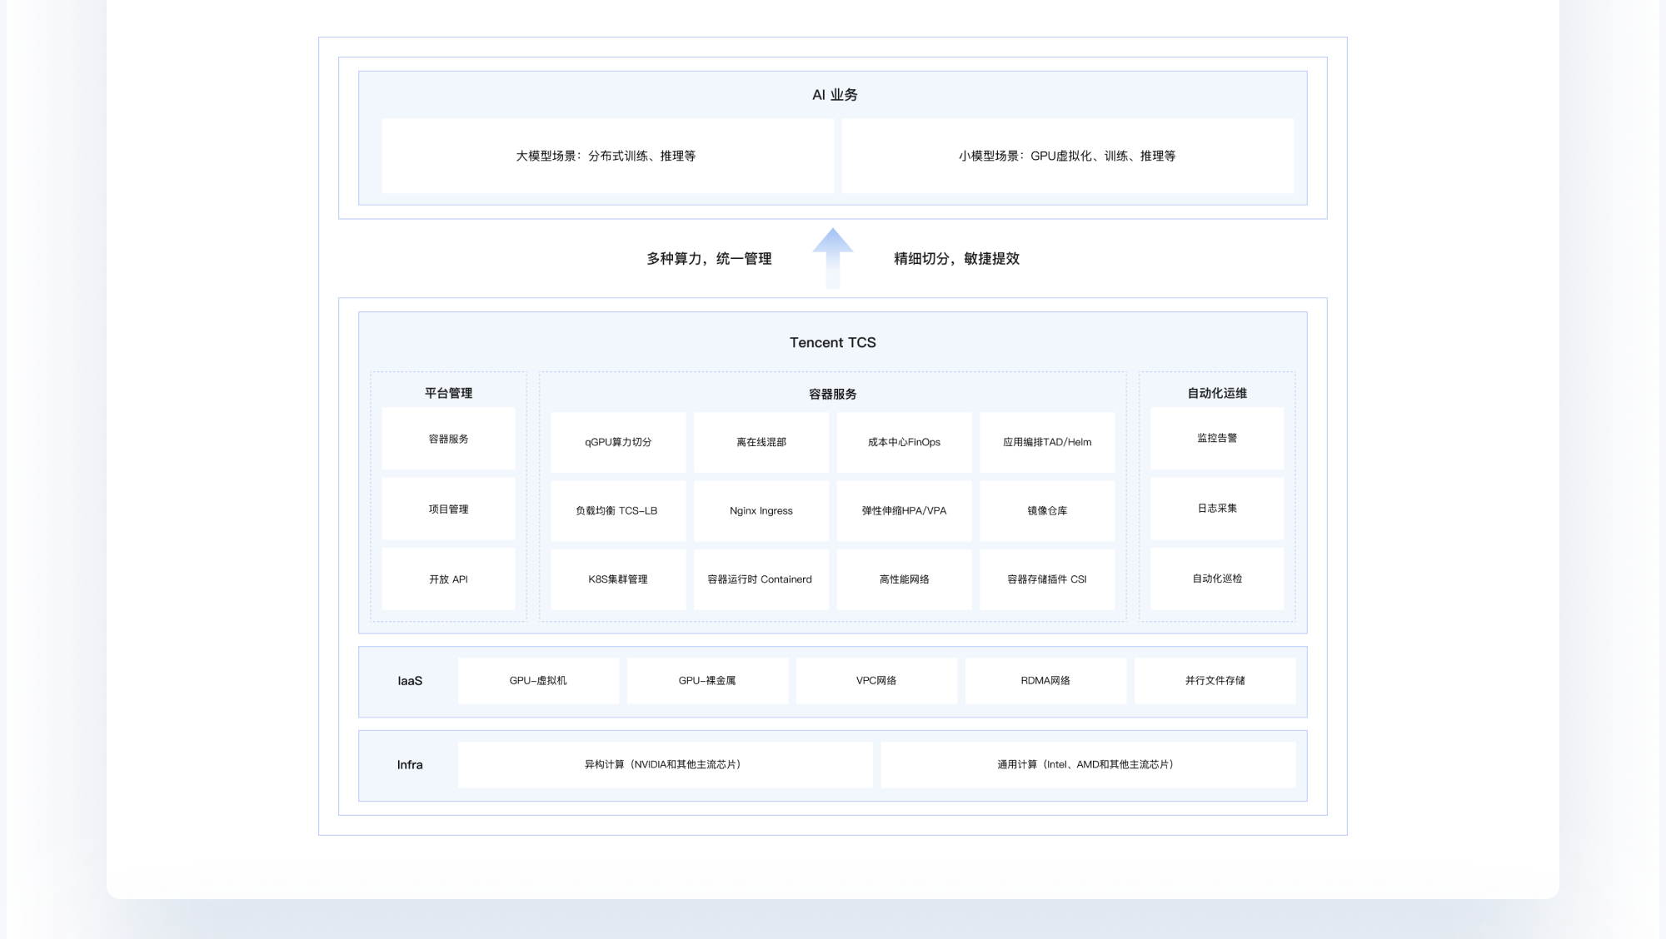Click 应用编排TAD/Helm cell
The image size is (1666, 939).
pyautogui.click(x=1046, y=442)
